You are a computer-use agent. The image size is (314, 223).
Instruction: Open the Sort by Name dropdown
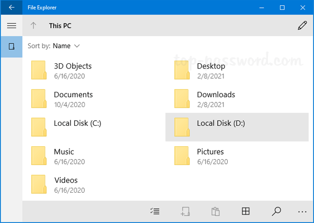(62, 46)
